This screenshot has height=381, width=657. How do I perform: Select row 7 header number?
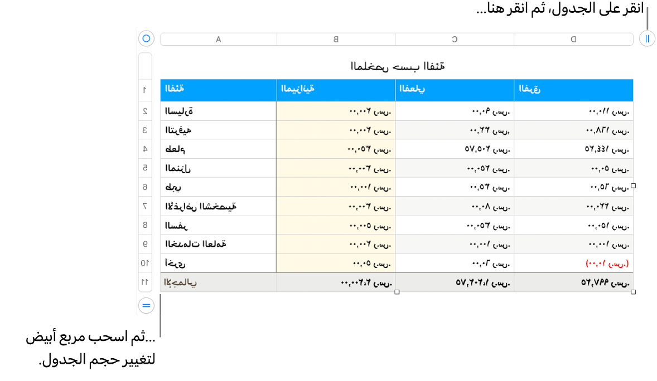tap(145, 206)
